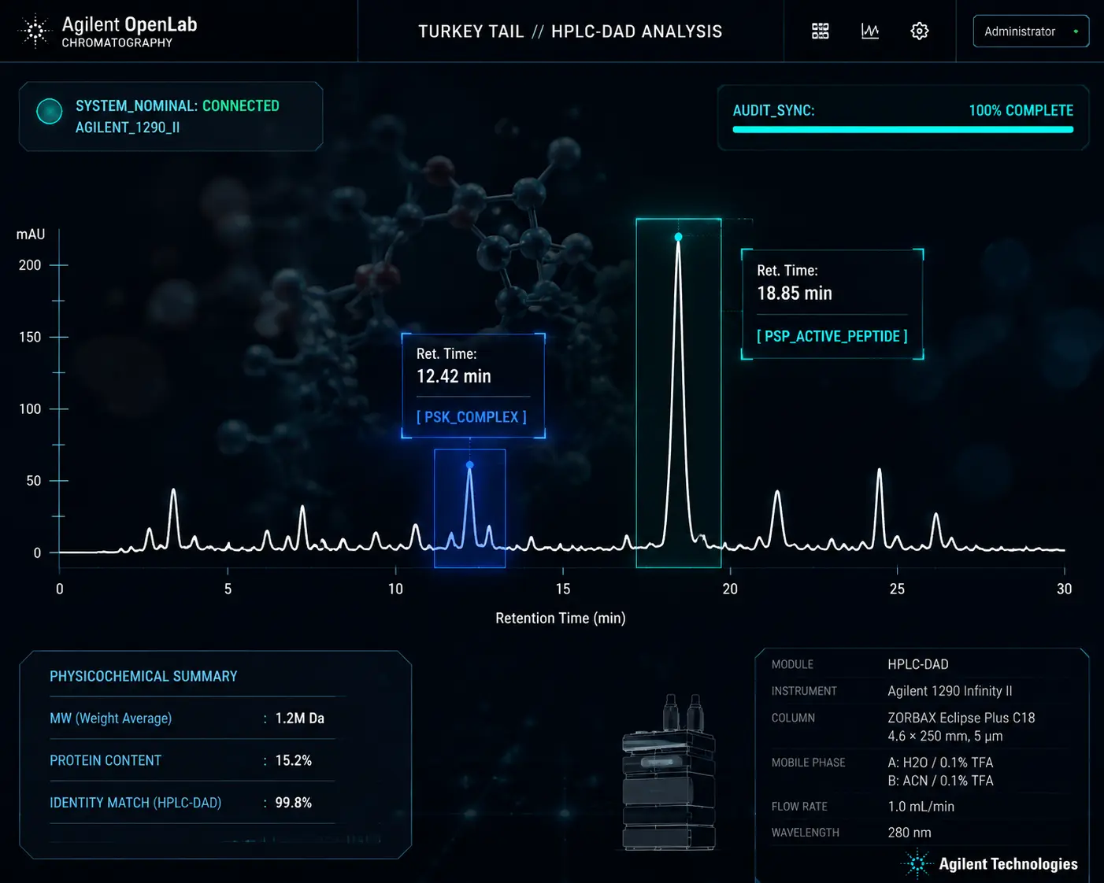The width and height of the screenshot is (1104, 883).
Task: Click the mAU y-axis unit label
Action: pyautogui.click(x=31, y=235)
